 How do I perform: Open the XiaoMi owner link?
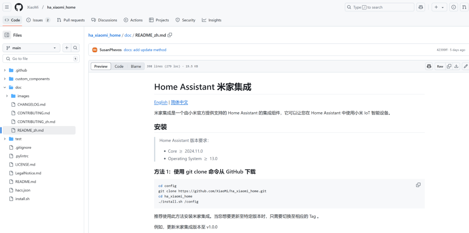pos(33,7)
